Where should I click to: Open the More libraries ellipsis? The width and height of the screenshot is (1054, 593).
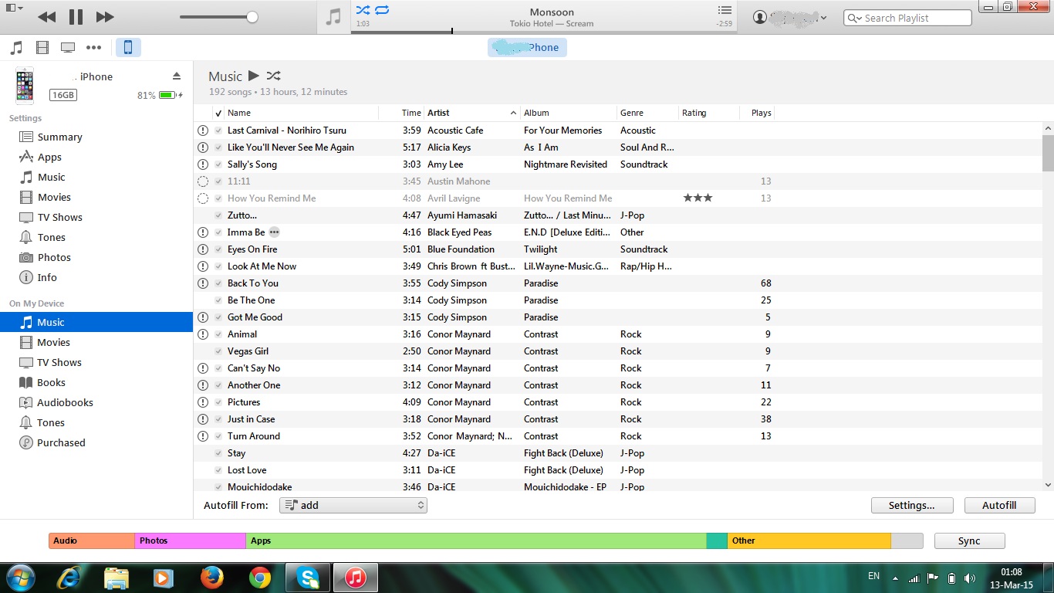pyautogui.click(x=94, y=48)
